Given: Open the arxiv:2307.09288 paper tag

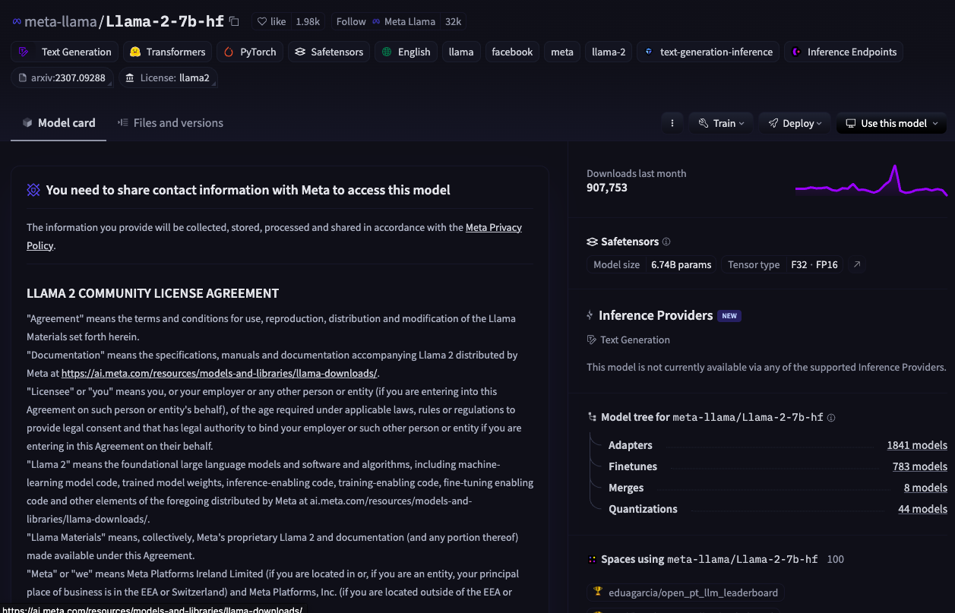Looking at the screenshot, I should [x=62, y=77].
